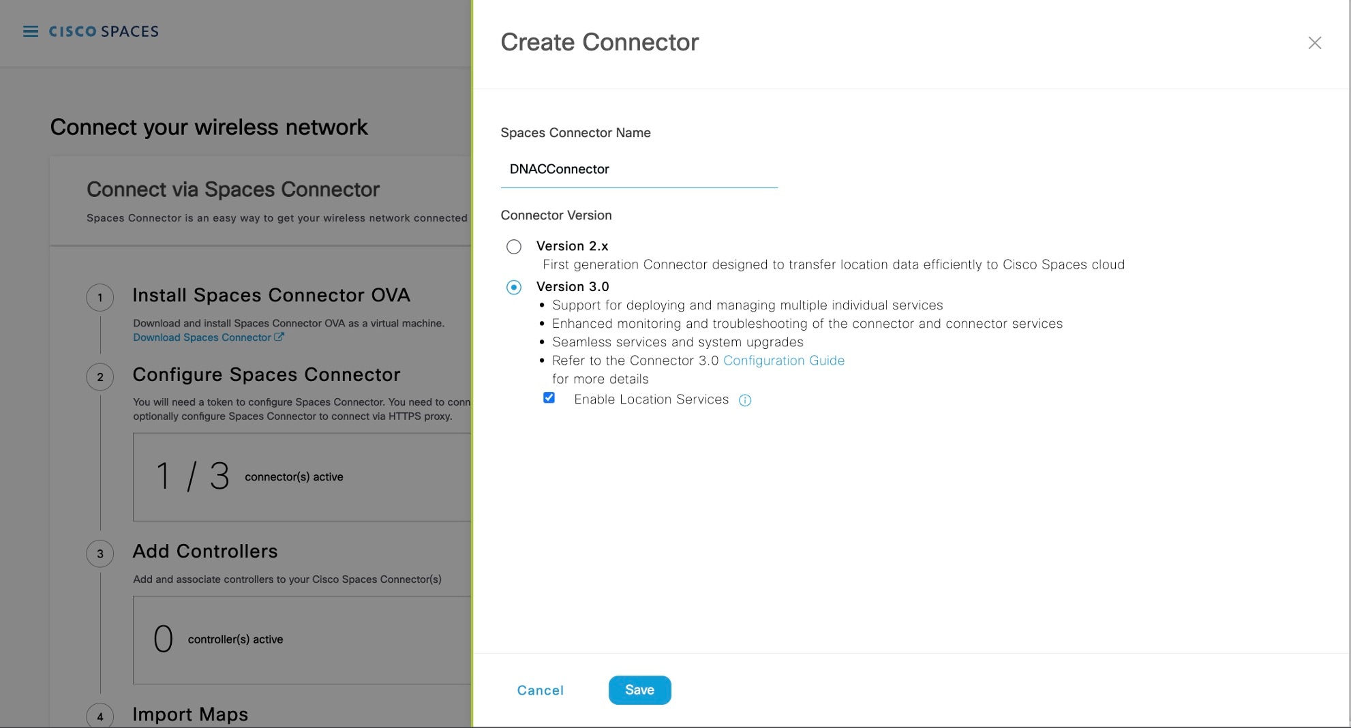Select the Version 3.0 radio button
This screenshot has width=1351, height=728.
coord(514,288)
